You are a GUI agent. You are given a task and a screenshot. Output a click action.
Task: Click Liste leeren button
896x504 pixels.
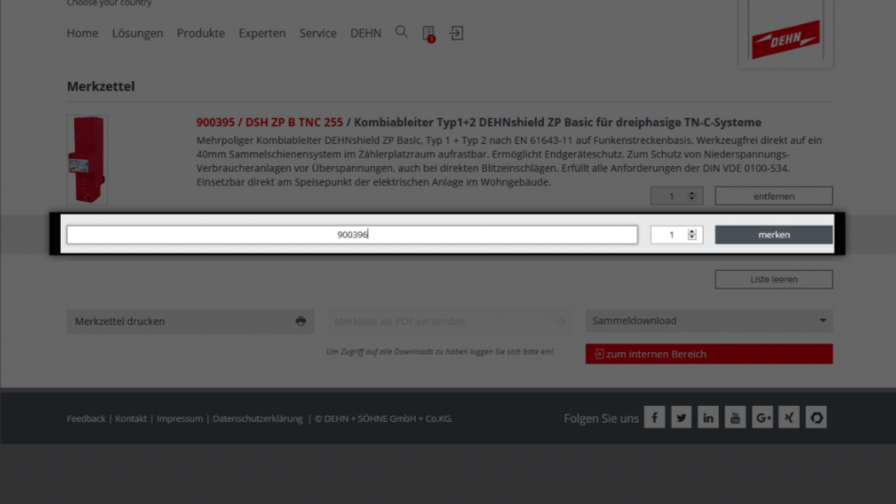coord(773,279)
